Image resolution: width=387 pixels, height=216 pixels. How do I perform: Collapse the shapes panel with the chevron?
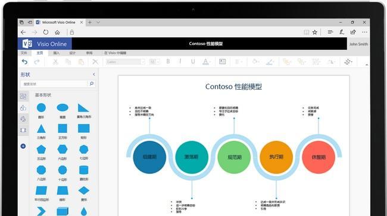(x=94, y=74)
